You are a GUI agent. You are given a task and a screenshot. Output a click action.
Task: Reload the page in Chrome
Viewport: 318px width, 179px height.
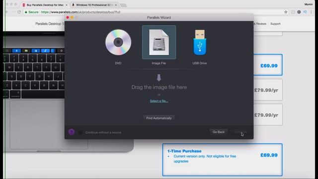(19, 12)
